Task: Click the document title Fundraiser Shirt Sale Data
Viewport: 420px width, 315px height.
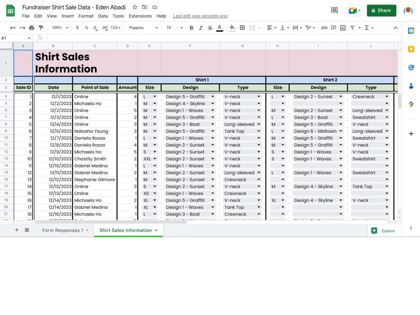Action: (74, 7)
